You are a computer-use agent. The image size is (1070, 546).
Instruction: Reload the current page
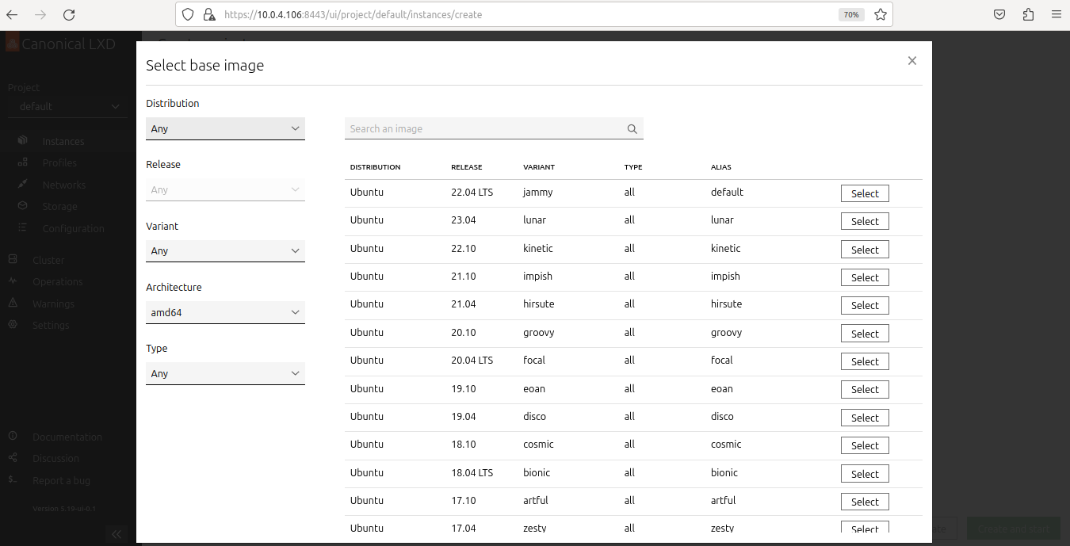pyautogui.click(x=69, y=14)
